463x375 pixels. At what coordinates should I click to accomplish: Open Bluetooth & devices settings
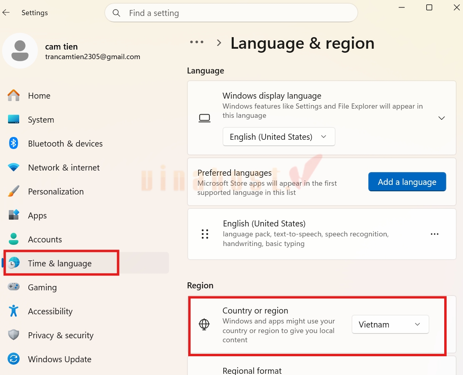click(x=86, y=143)
